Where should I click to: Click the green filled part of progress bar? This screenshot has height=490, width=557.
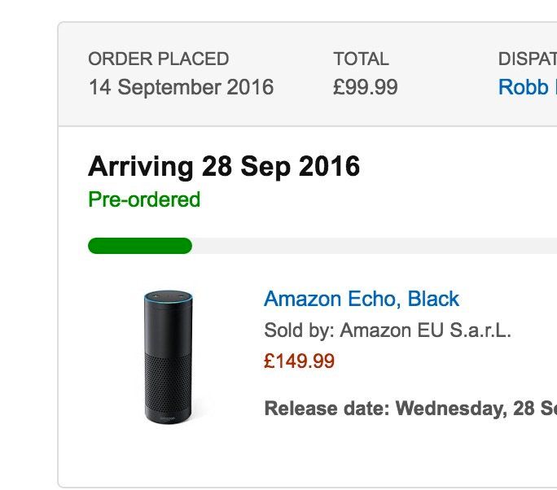pyautogui.click(x=139, y=246)
